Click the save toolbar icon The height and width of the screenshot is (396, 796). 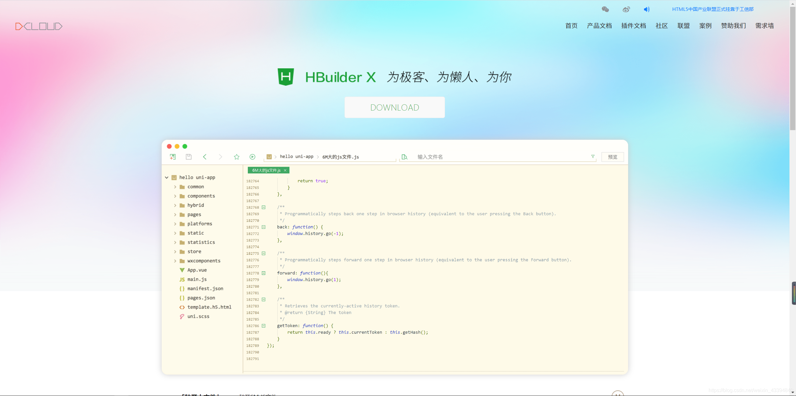(x=189, y=157)
